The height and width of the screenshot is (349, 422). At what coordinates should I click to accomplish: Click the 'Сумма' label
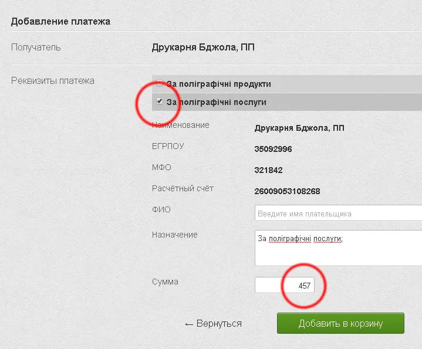pyautogui.click(x=165, y=282)
